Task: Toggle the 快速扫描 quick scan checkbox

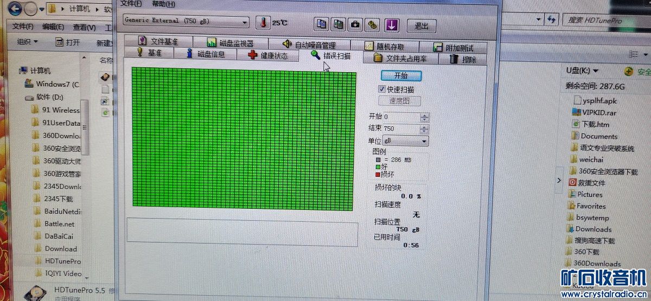Action: 382,89
